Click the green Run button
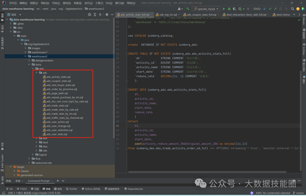This screenshot has height=196, width=306. (224, 9)
